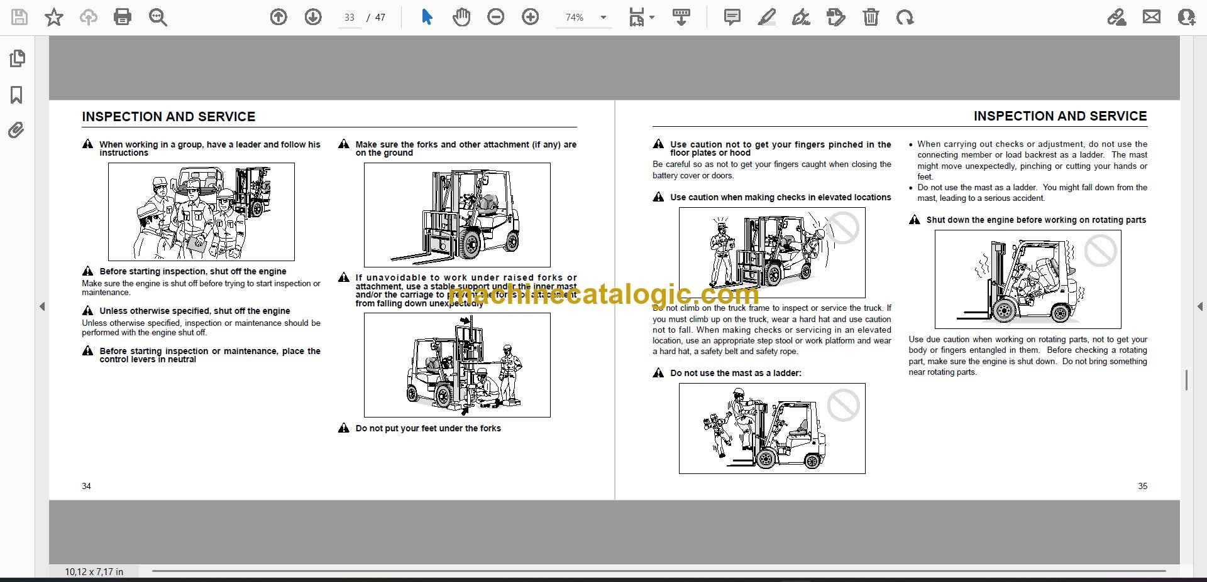This screenshot has width=1207, height=582.
Task: Open the bookmarks panel in sidebar
Action: point(17,95)
